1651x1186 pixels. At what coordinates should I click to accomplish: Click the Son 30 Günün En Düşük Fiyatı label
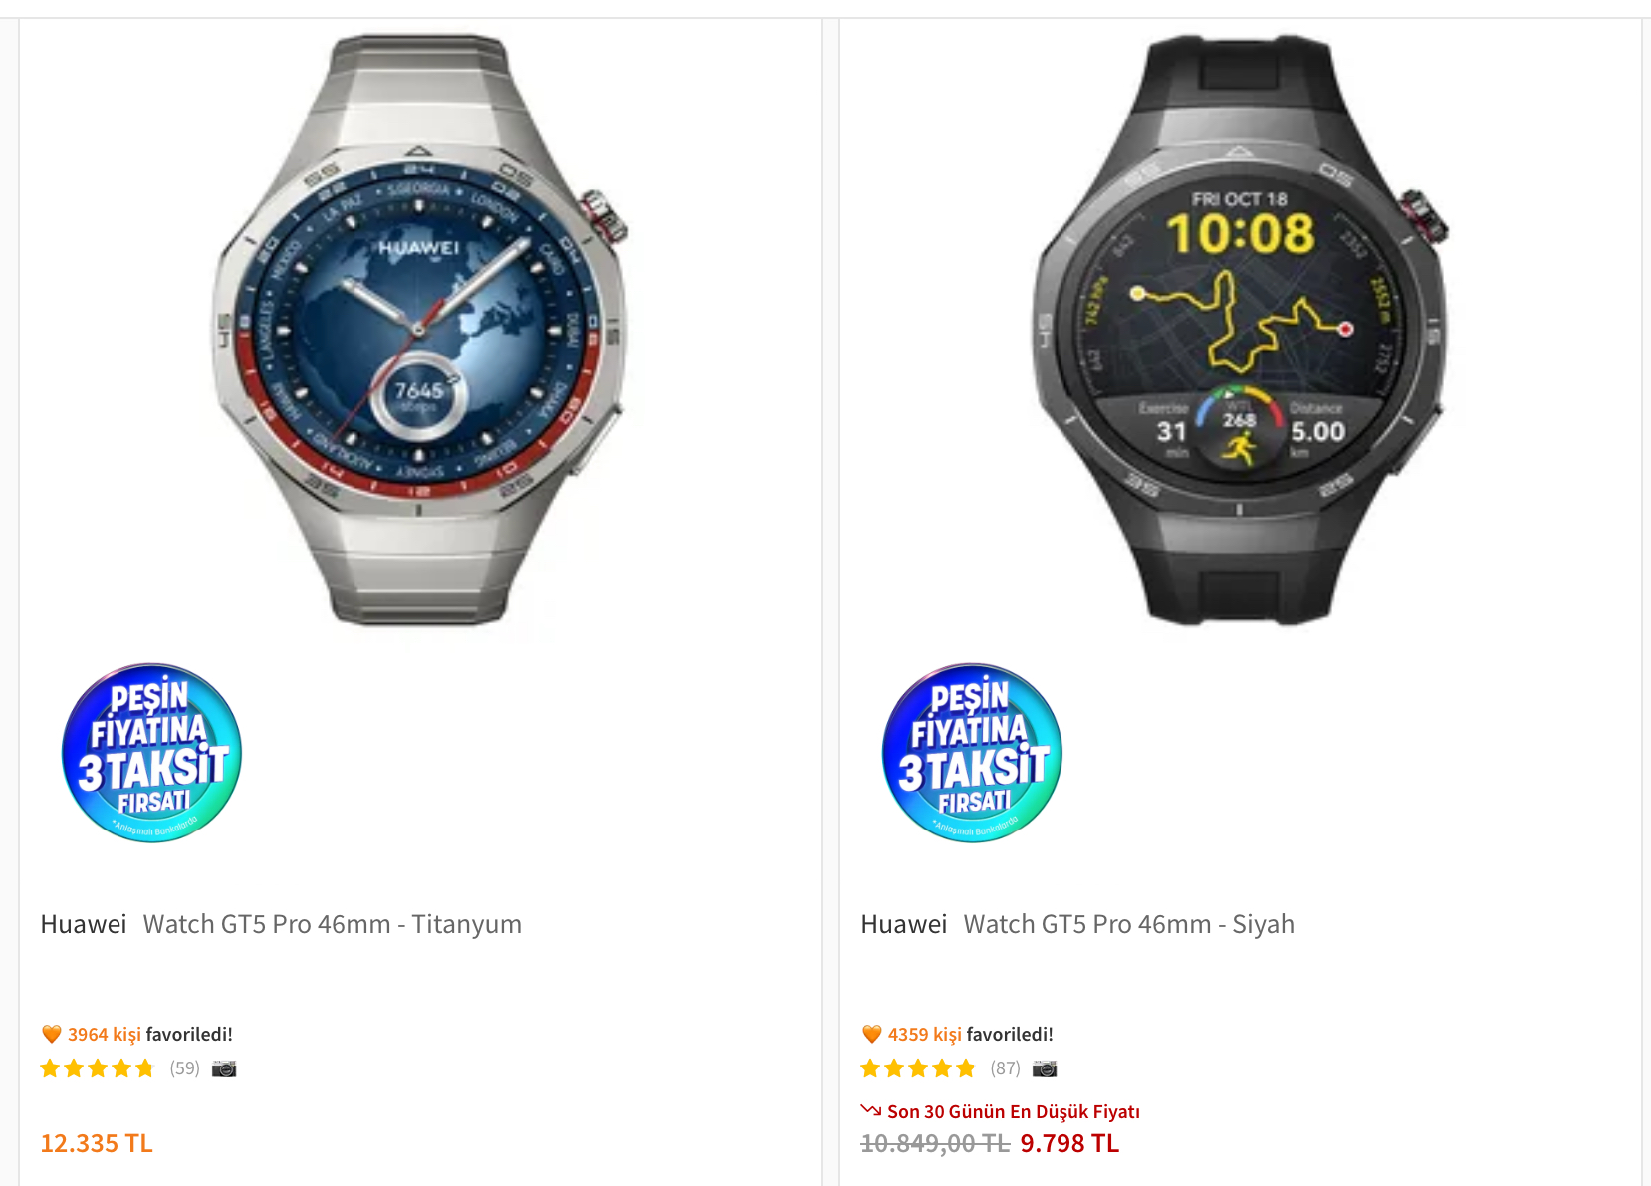pyautogui.click(x=1014, y=1111)
